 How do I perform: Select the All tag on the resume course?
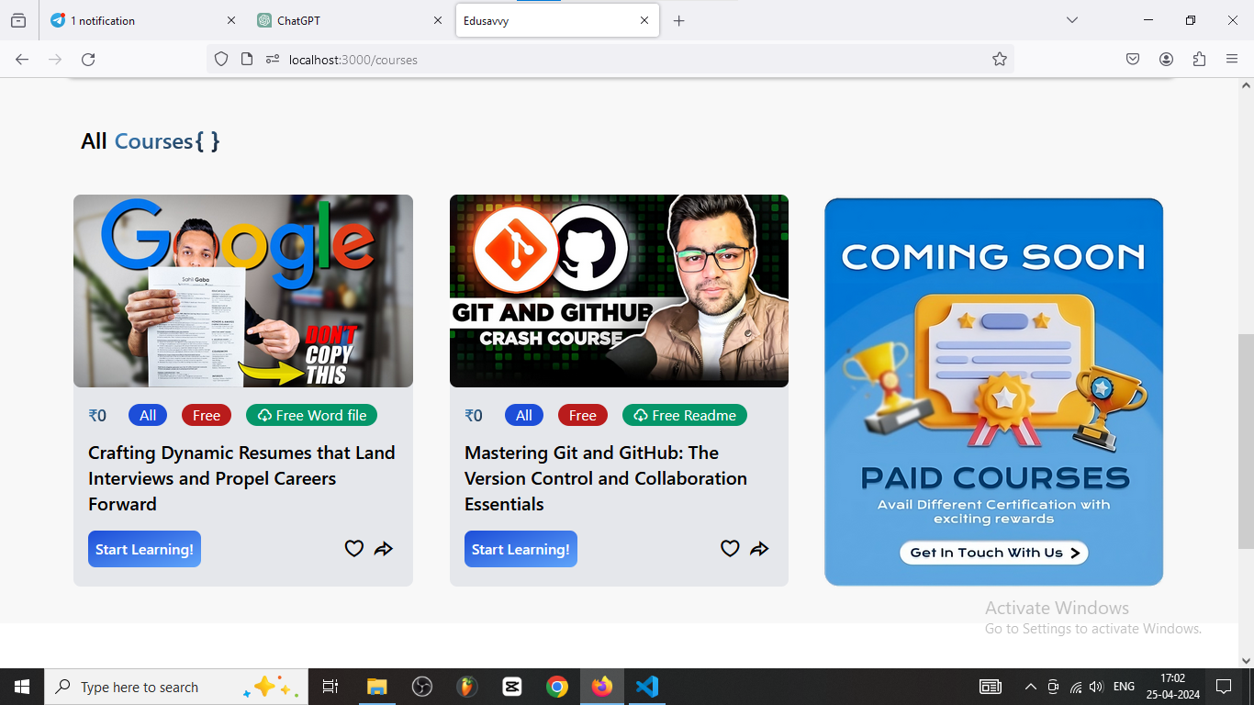(148, 415)
